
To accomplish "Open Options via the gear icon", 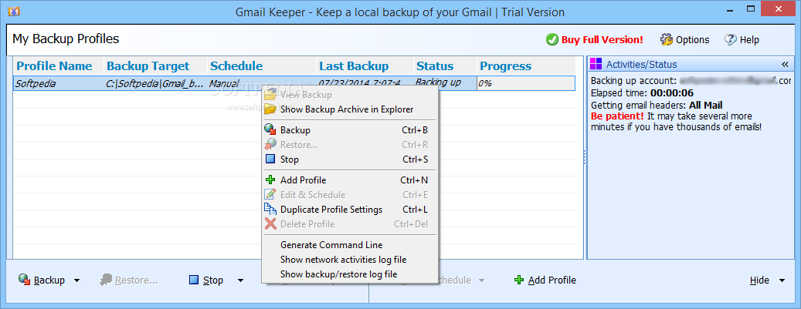I will 666,40.
